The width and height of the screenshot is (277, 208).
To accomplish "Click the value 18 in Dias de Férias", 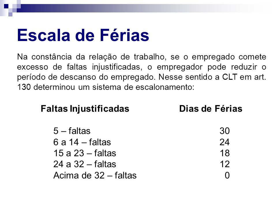I will tap(225, 153).
